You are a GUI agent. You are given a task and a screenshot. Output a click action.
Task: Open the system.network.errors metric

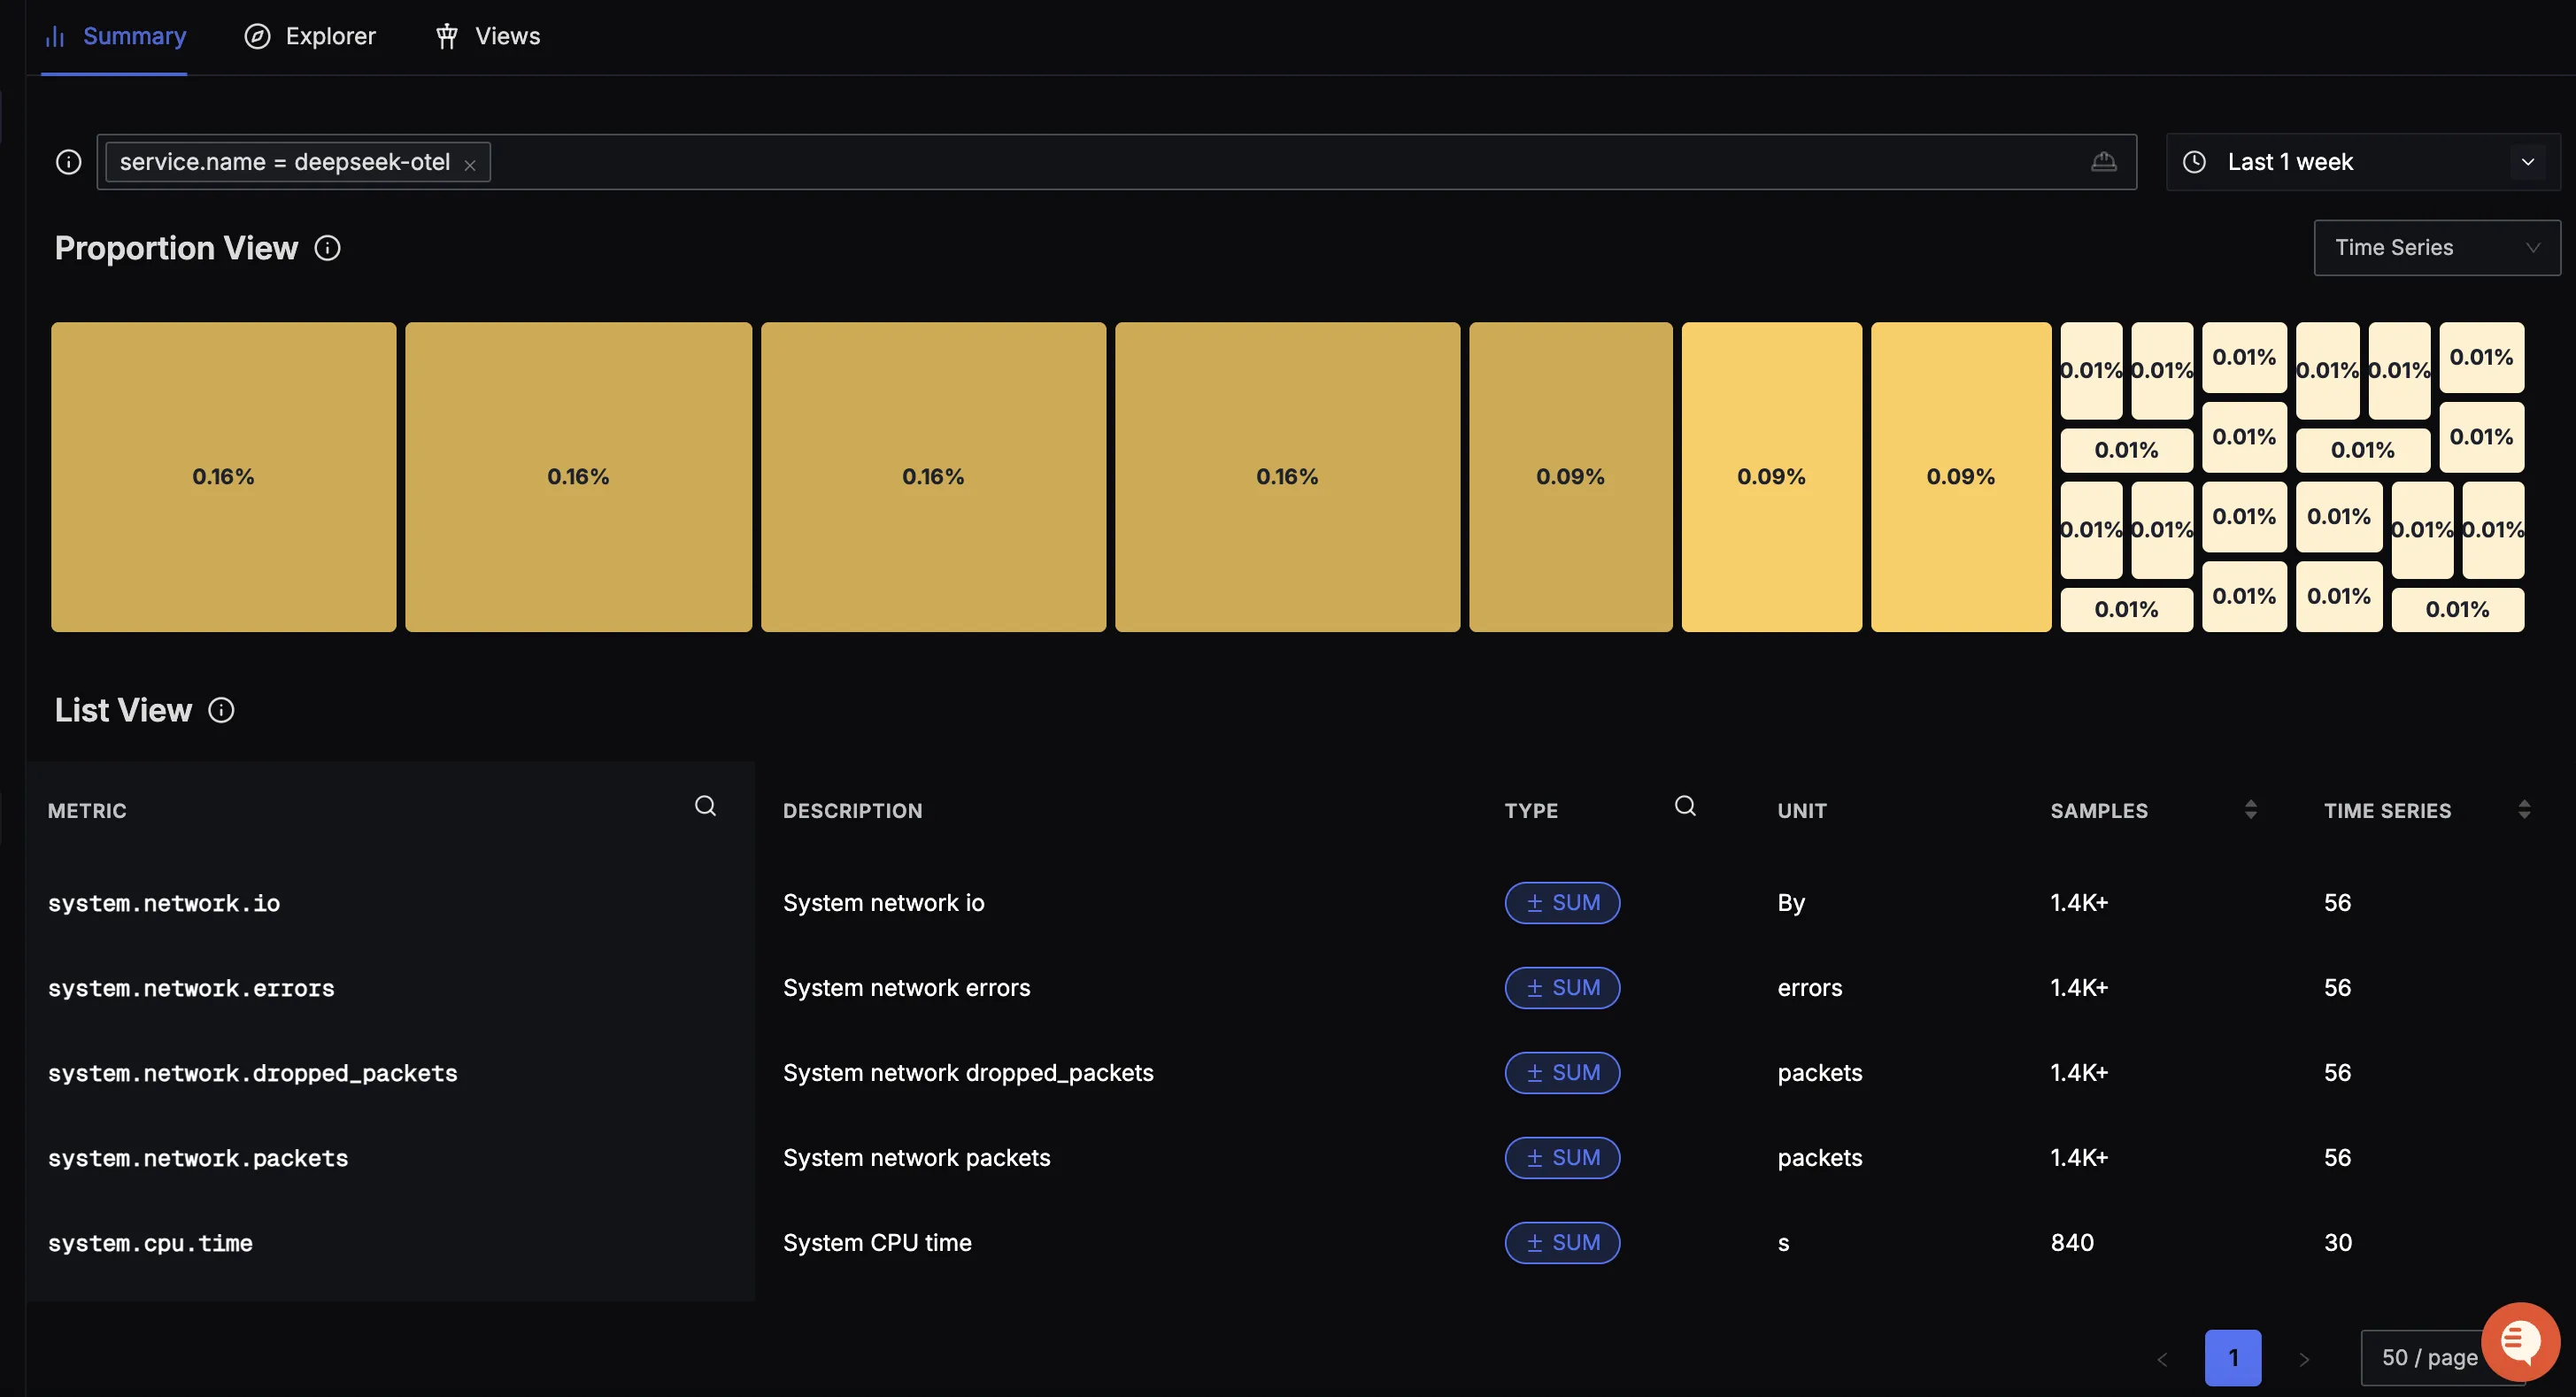[191, 988]
